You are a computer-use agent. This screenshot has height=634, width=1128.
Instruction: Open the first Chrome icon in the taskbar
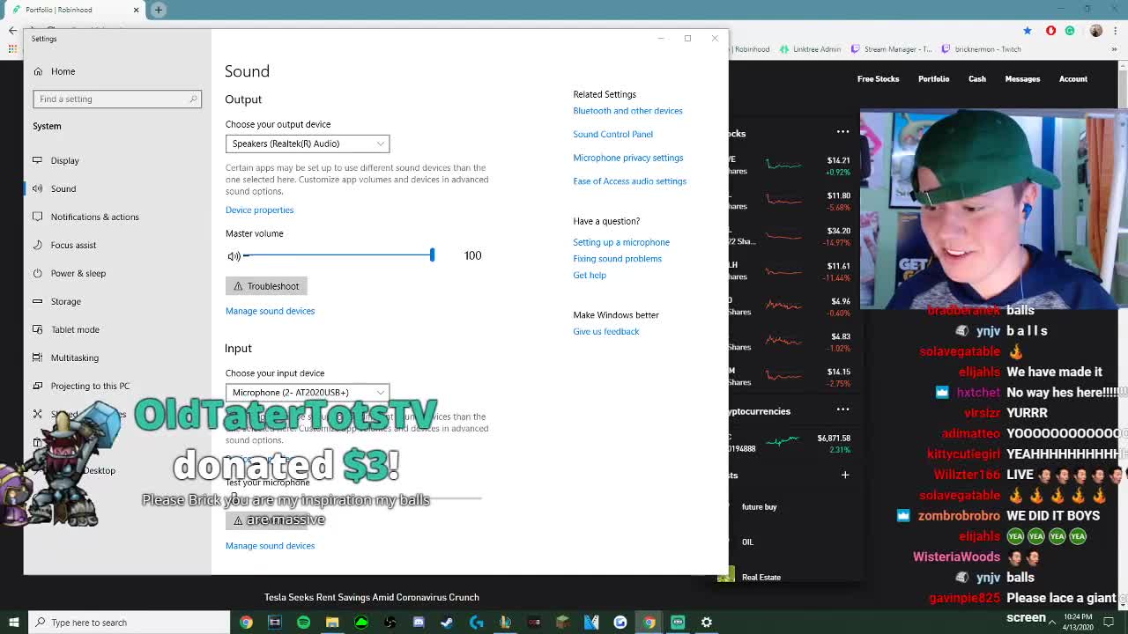coord(246,623)
